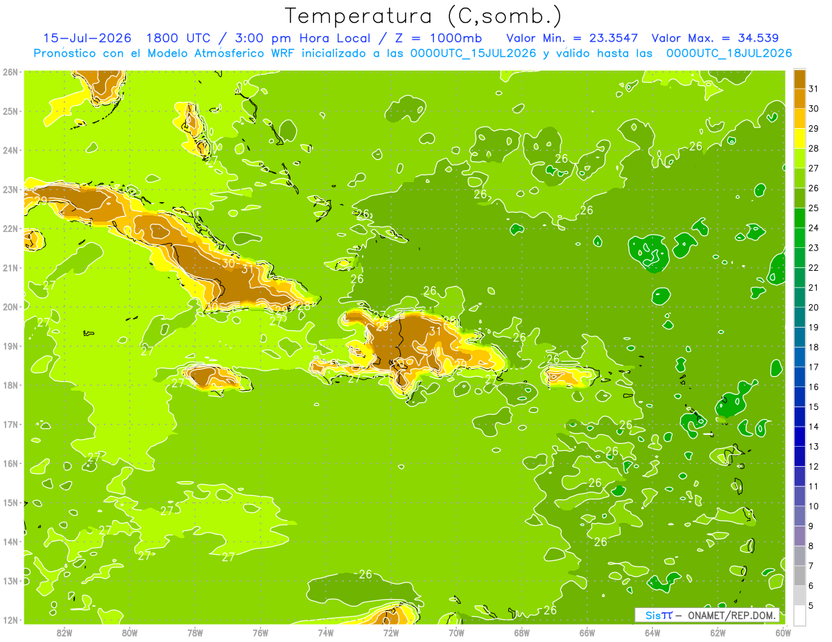Click the "23N" latitude axis label
832x642 pixels.
tap(10, 189)
